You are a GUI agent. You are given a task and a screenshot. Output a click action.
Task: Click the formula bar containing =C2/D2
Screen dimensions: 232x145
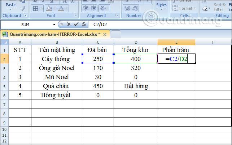tap(160, 25)
